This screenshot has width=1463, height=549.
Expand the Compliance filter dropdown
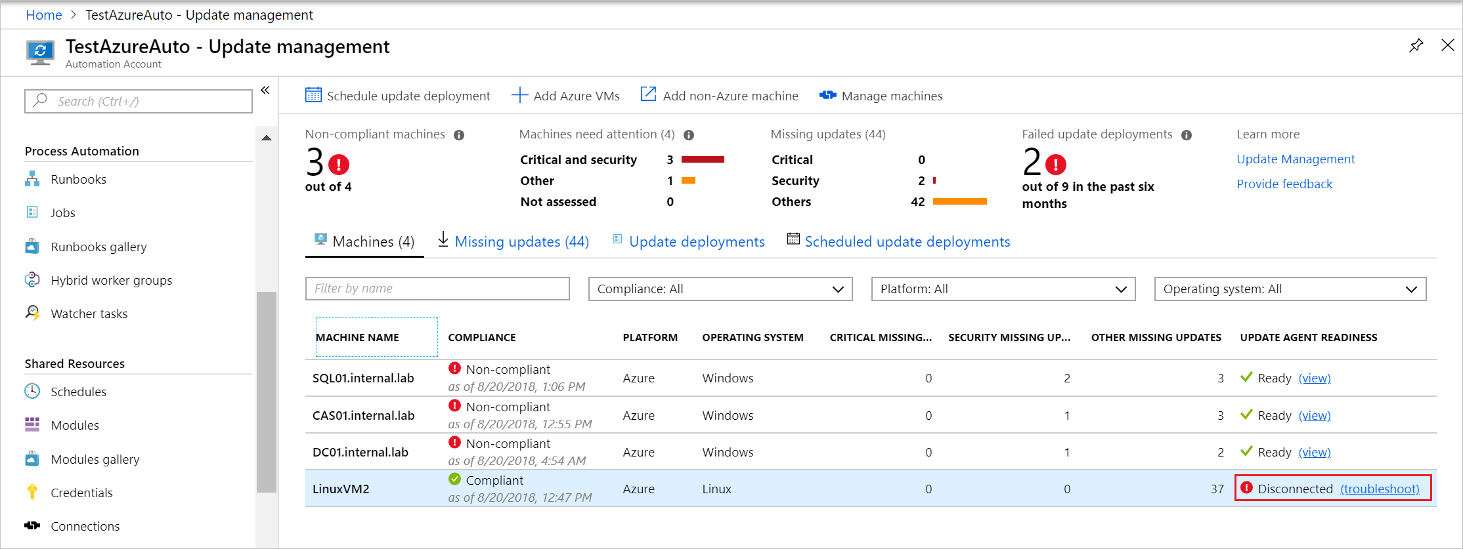720,289
